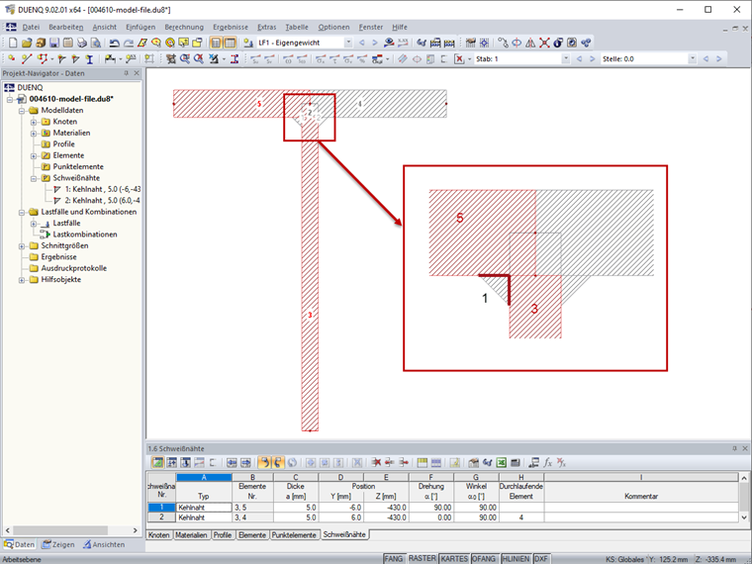This screenshot has height=564, width=752.
Task: Go to the previous load case arrow
Action: point(362,43)
